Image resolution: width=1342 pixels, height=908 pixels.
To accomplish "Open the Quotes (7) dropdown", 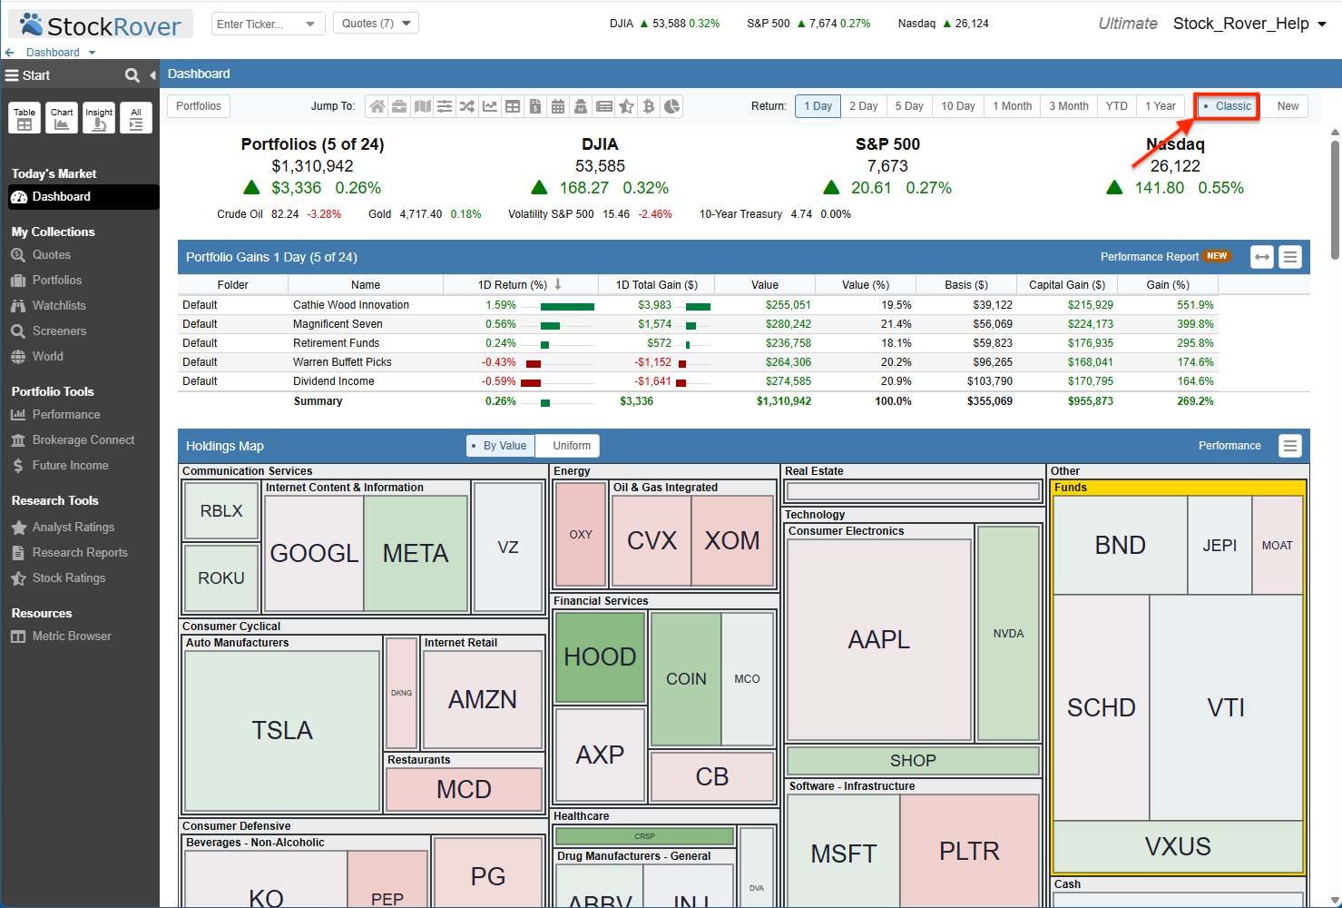I will (376, 24).
